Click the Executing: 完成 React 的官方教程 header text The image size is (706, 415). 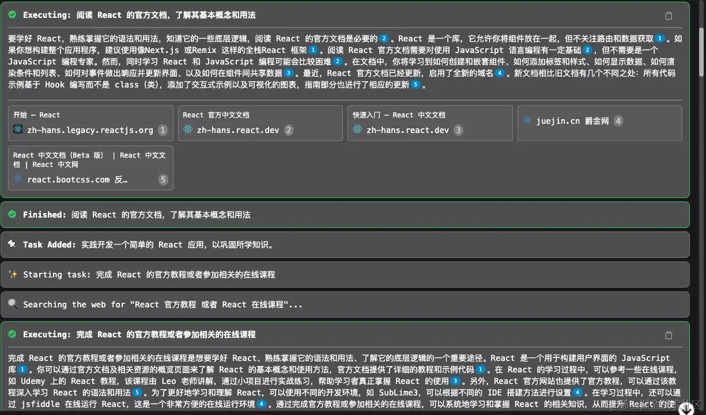(139, 334)
